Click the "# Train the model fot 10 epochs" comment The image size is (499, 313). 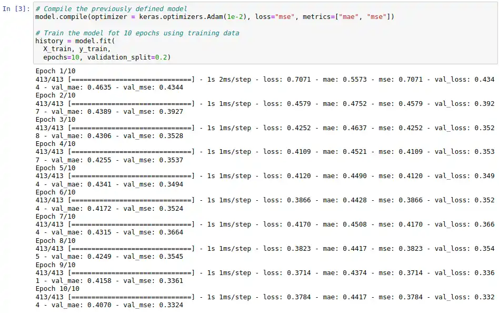(x=137, y=33)
